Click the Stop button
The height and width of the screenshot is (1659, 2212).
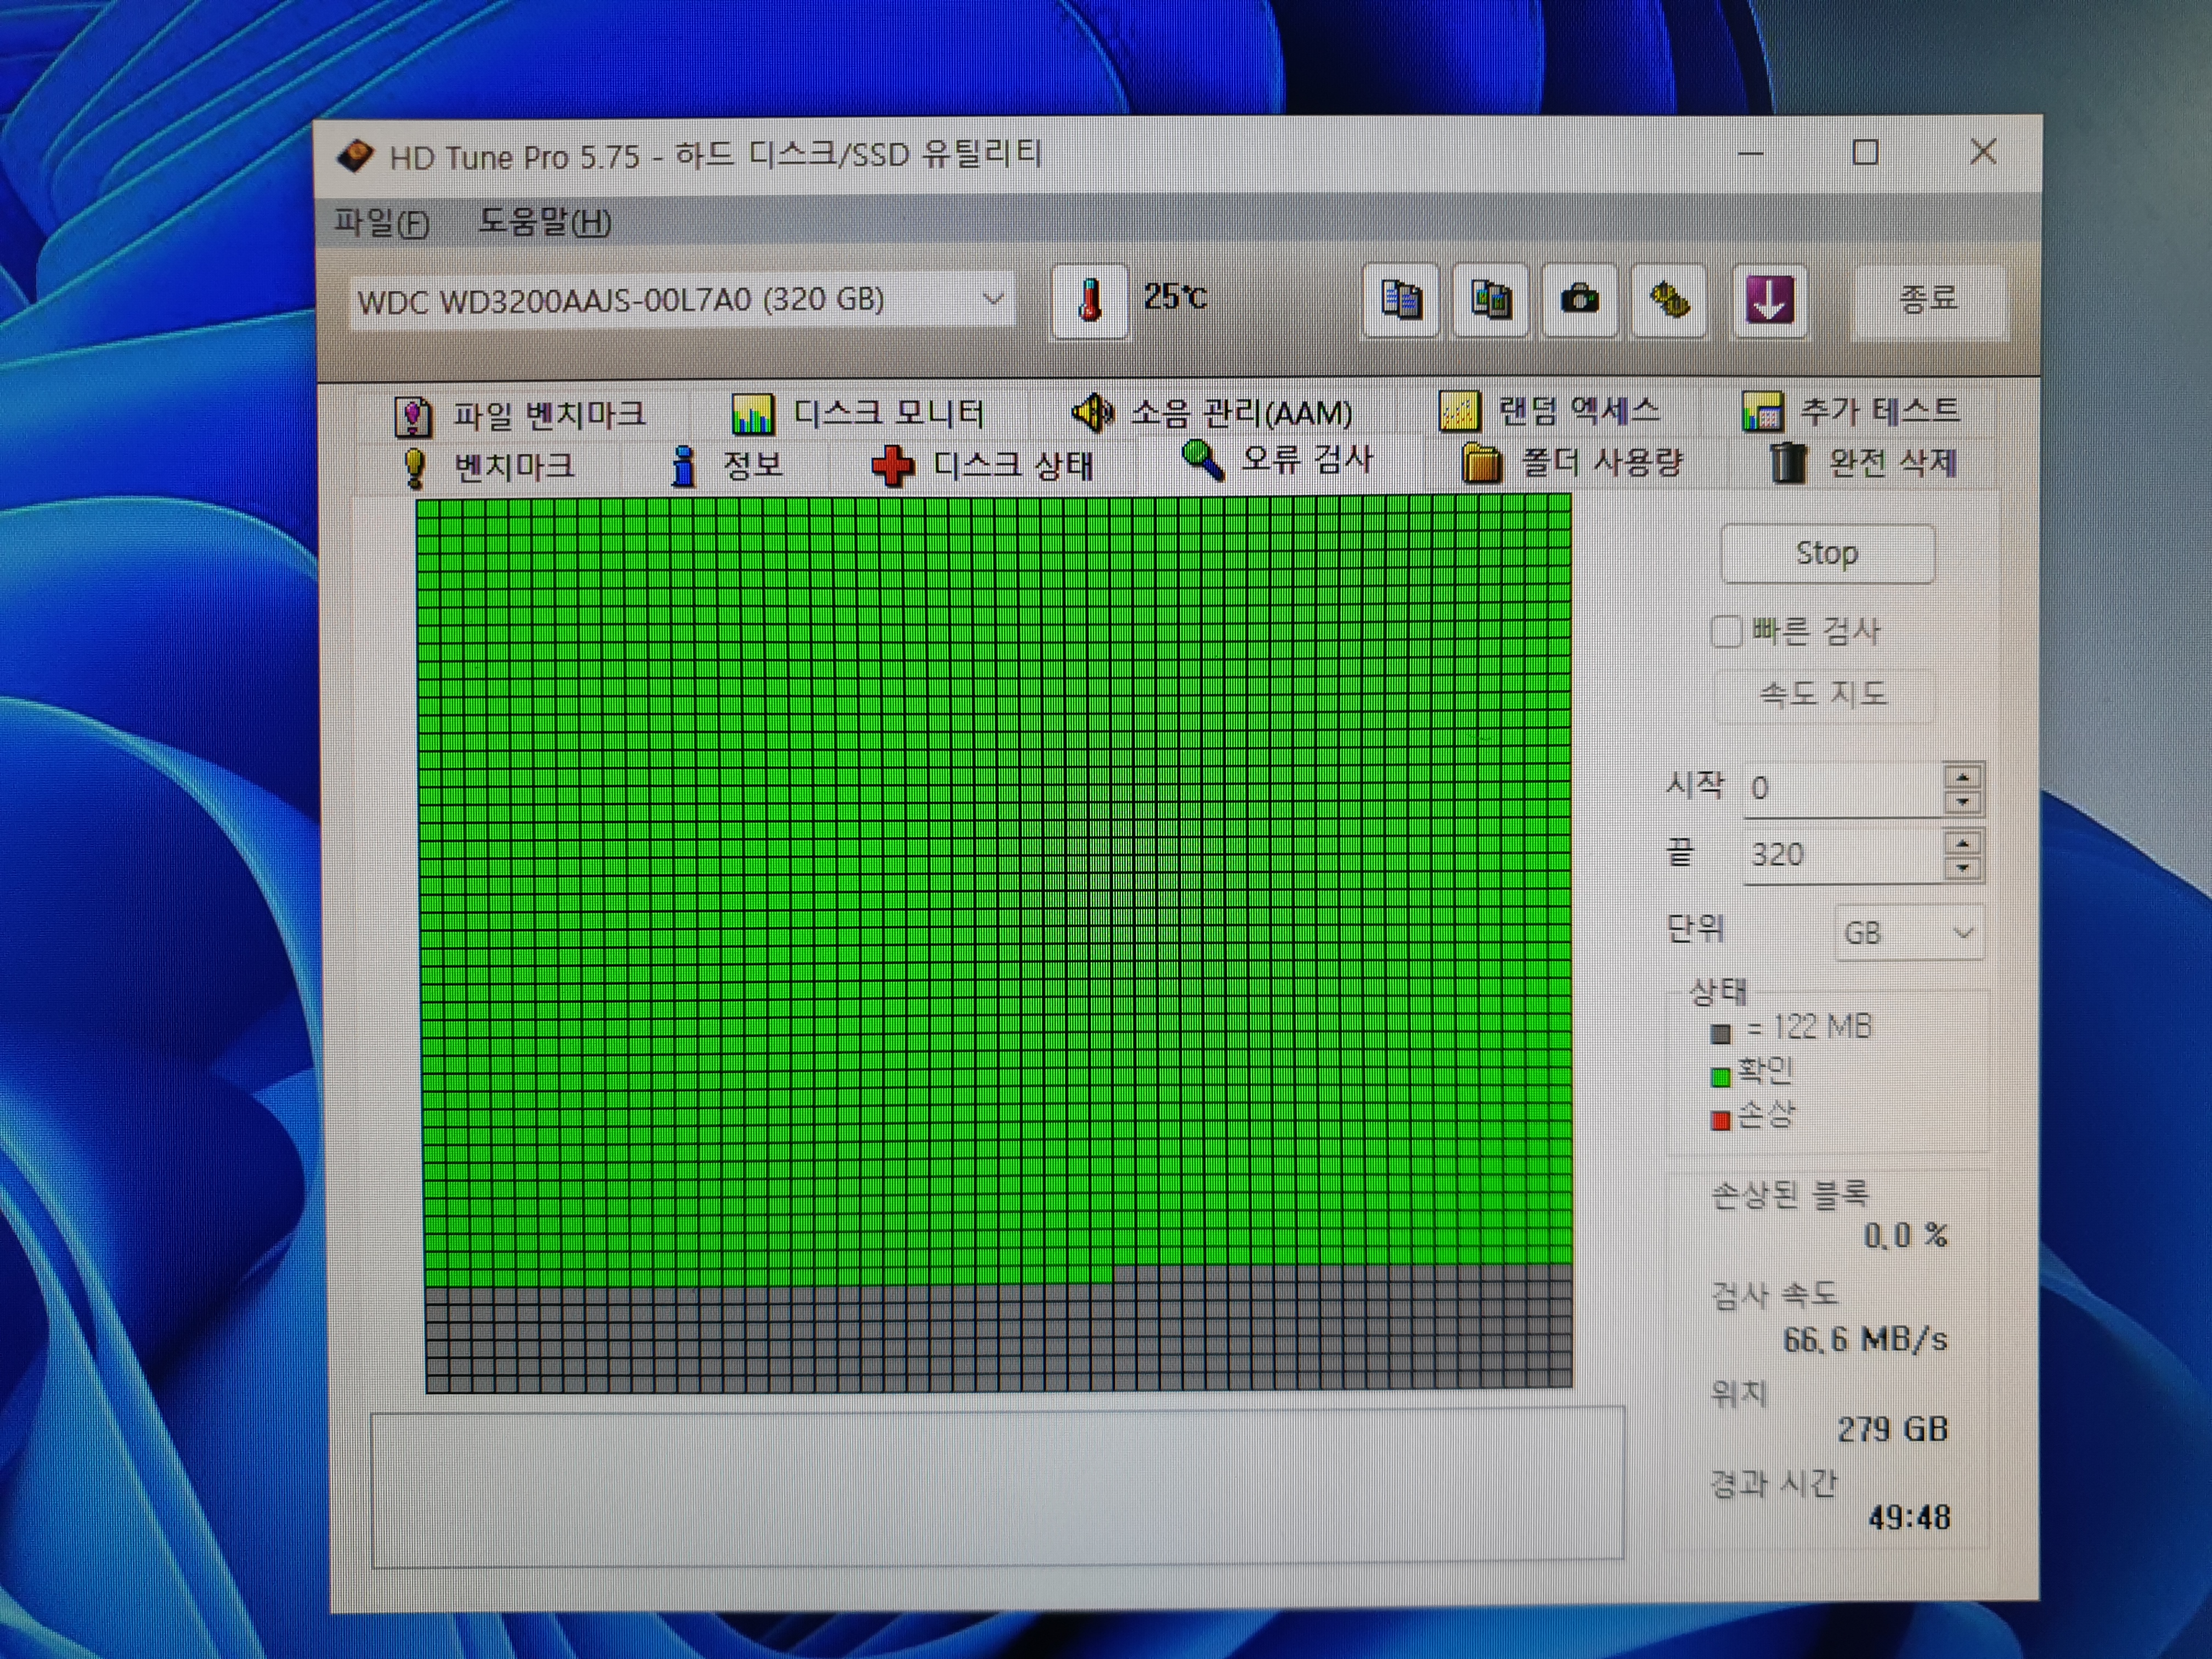pos(1827,553)
